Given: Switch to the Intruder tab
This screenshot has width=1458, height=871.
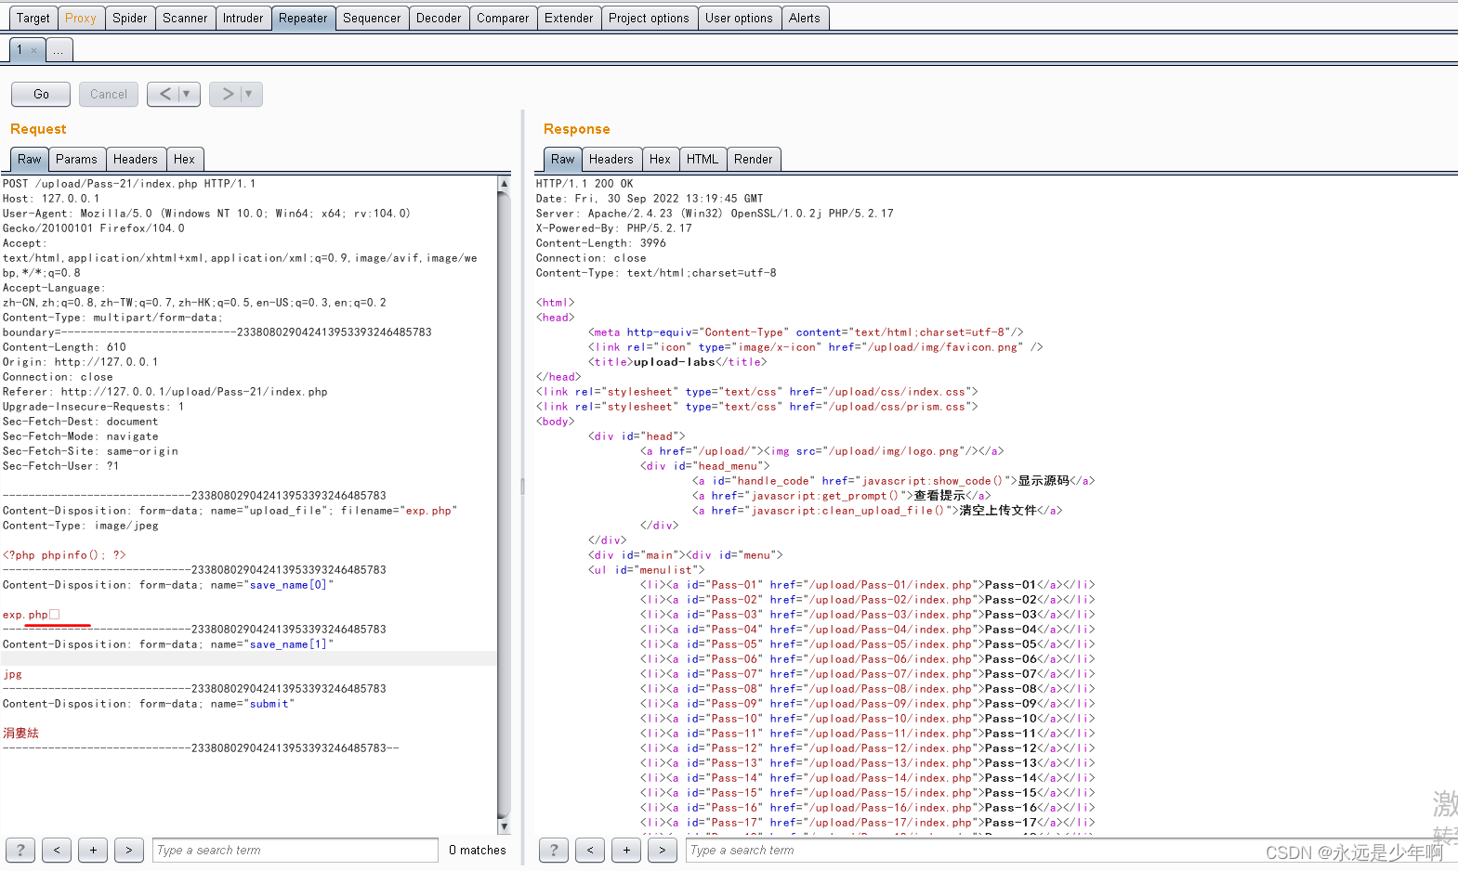Looking at the screenshot, I should point(243,18).
